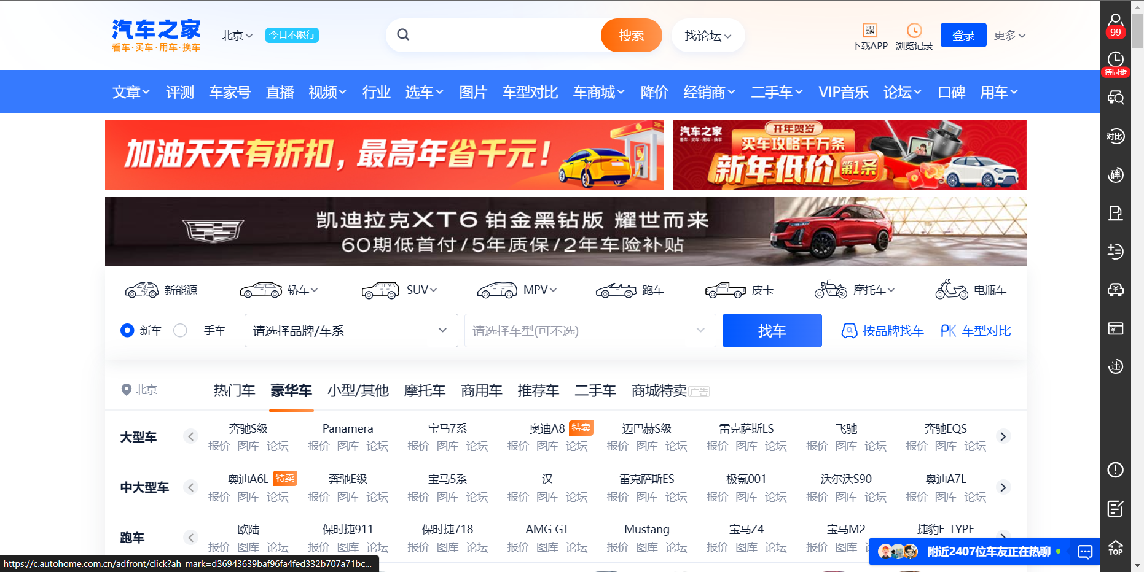Click sidebar car price icon

1116,290
